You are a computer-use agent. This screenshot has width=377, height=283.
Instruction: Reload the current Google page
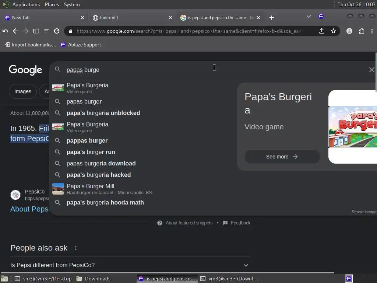[57, 31]
